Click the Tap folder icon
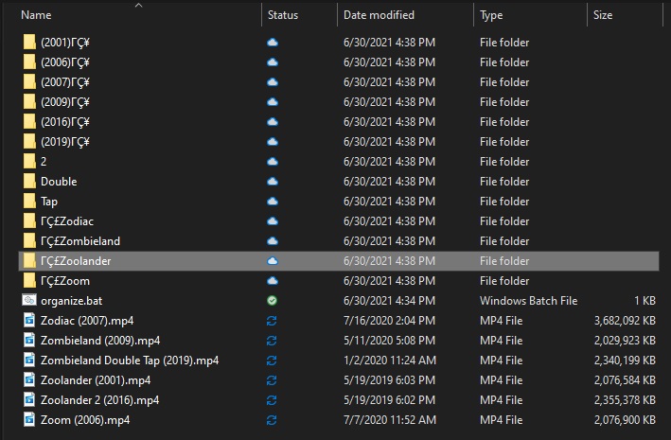Screen dimensions: 671x440 (x=29, y=202)
